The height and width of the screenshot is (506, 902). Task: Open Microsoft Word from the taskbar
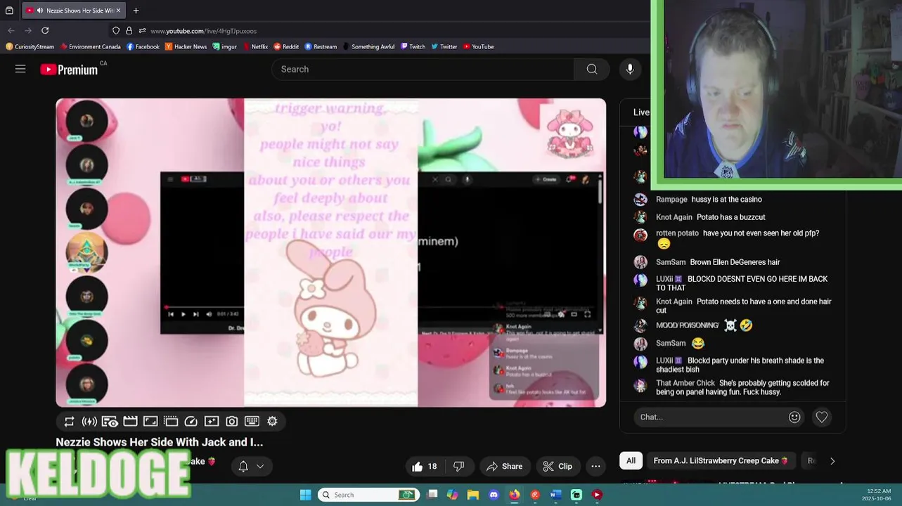555,495
